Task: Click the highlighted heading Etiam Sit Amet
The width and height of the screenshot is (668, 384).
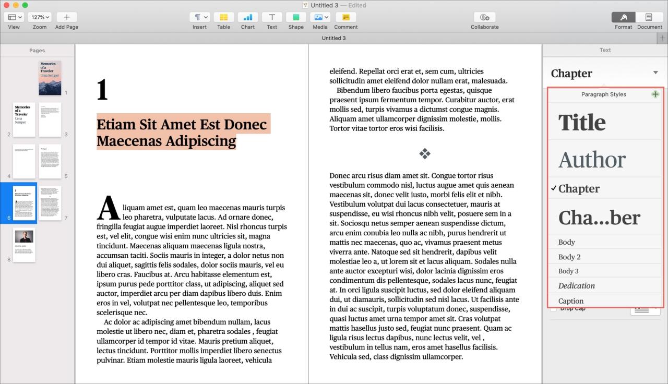Action: pos(183,133)
